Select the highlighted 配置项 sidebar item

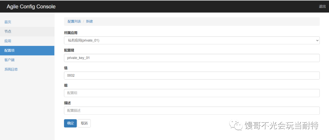click(27, 50)
